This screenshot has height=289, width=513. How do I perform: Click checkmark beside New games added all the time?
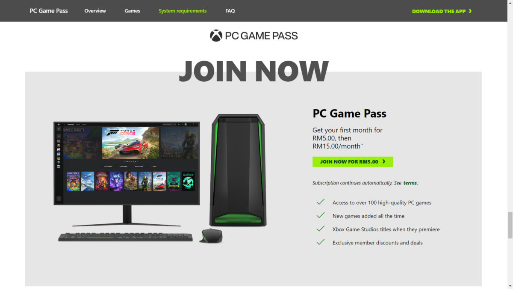pos(320,215)
